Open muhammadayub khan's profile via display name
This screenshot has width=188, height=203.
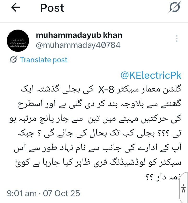click(79, 35)
